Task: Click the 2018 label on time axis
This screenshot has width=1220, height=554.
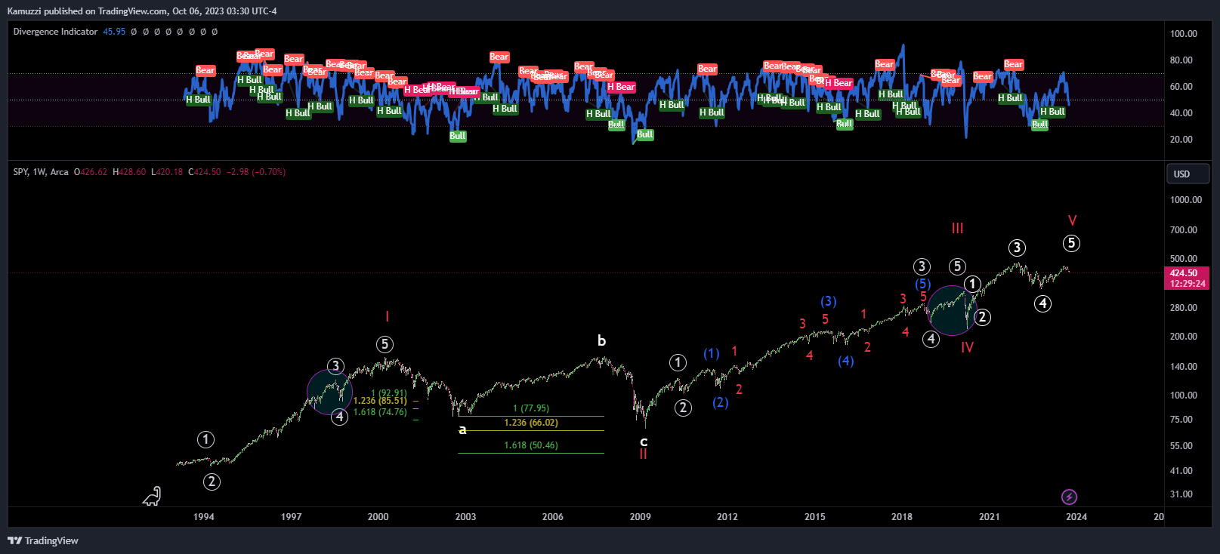Action: (902, 517)
